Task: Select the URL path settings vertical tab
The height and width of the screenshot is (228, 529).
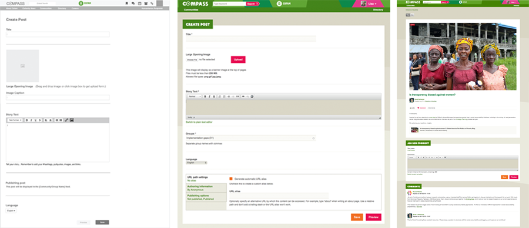Action: pyautogui.click(x=206, y=179)
